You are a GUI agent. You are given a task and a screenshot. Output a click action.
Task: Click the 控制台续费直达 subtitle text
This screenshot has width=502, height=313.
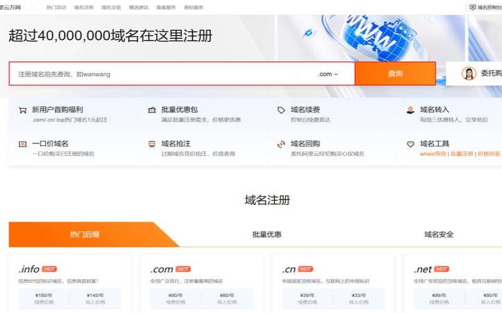tap(311, 120)
